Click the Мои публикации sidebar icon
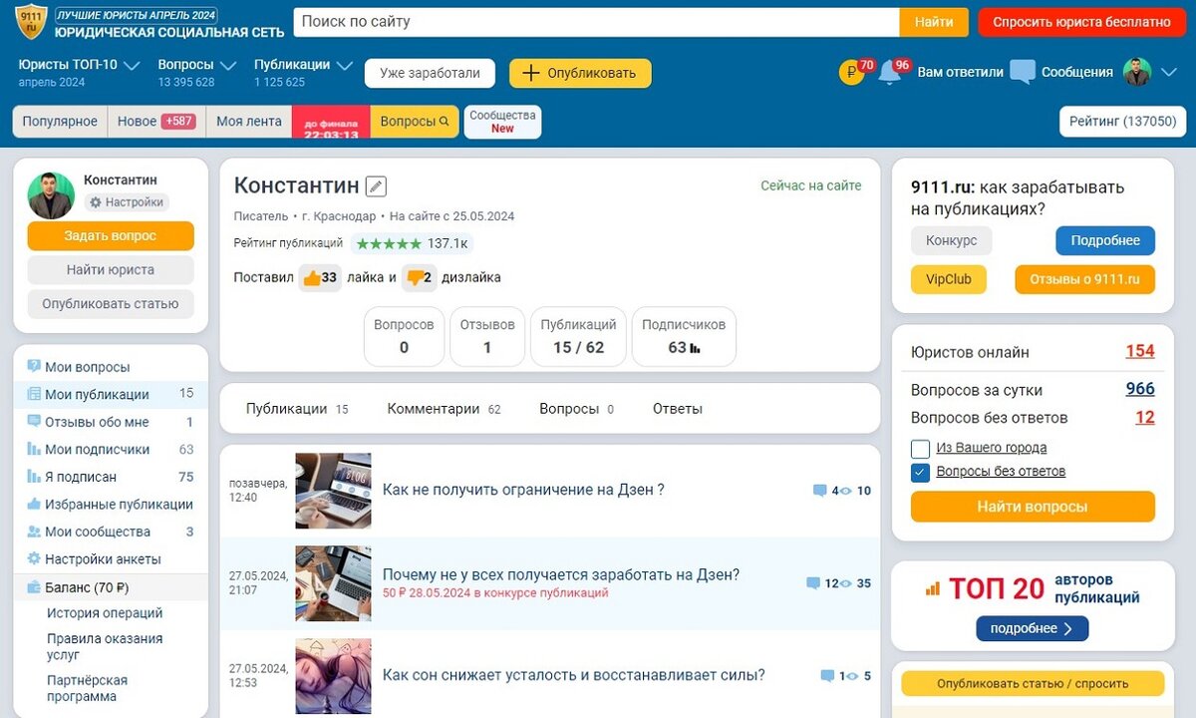This screenshot has width=1196, height=718. [34, 394]
